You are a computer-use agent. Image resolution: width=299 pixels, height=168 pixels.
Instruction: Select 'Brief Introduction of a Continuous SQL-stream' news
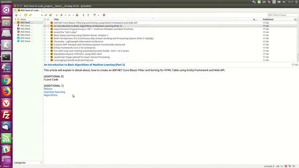click(x=104, y=38)
